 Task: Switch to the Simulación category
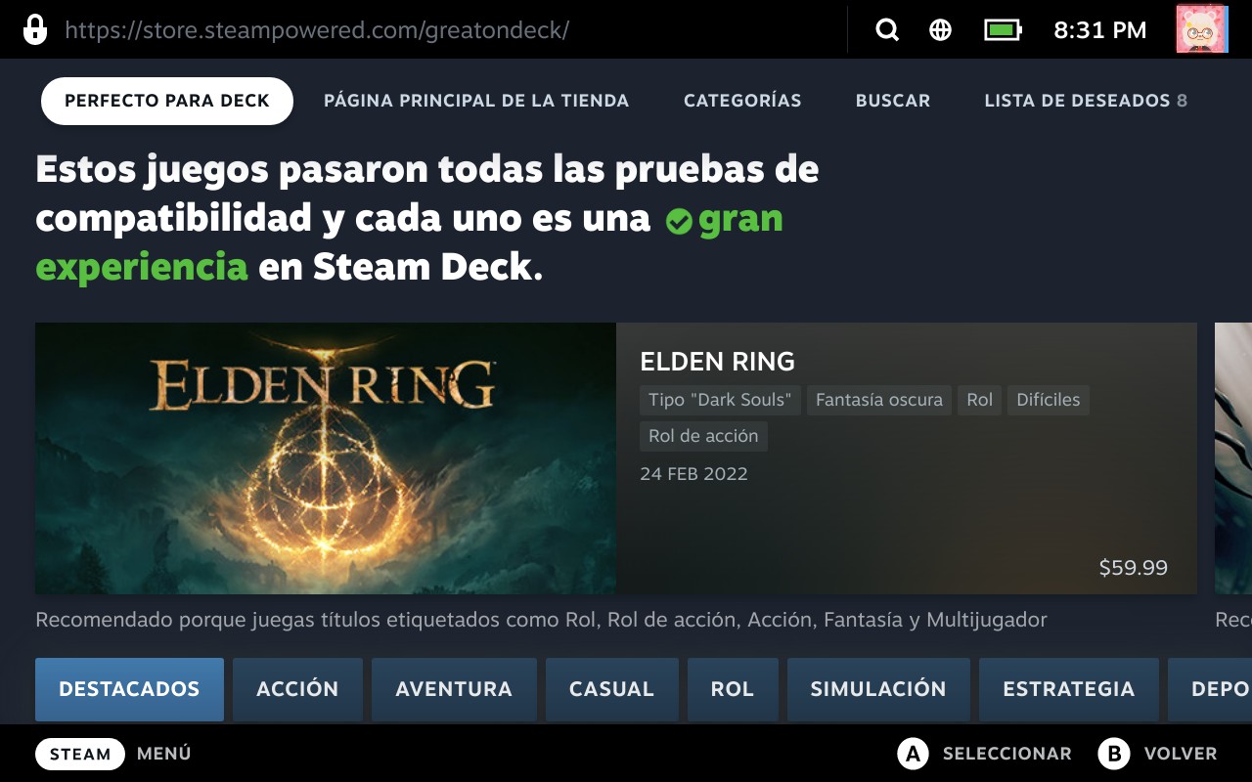coord(878,689)
